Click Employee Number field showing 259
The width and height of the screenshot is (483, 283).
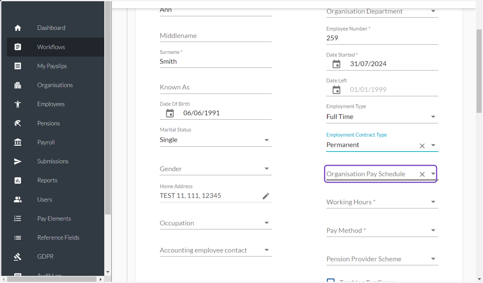382,38
